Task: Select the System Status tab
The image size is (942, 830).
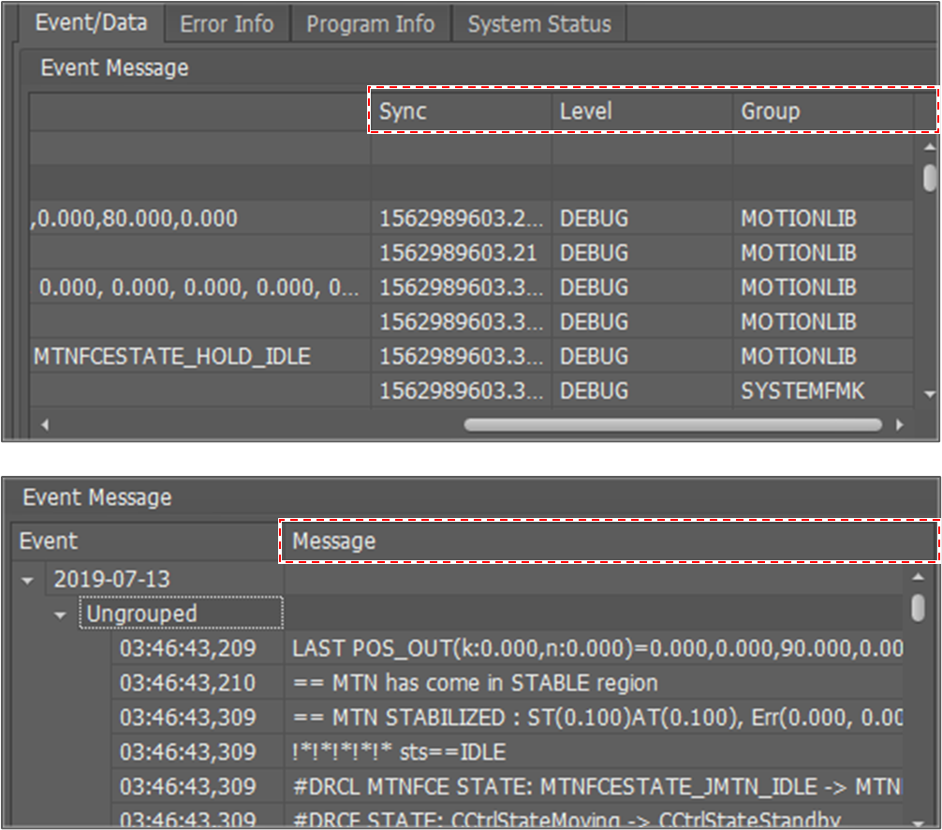Action: click(x=538, y=23)
